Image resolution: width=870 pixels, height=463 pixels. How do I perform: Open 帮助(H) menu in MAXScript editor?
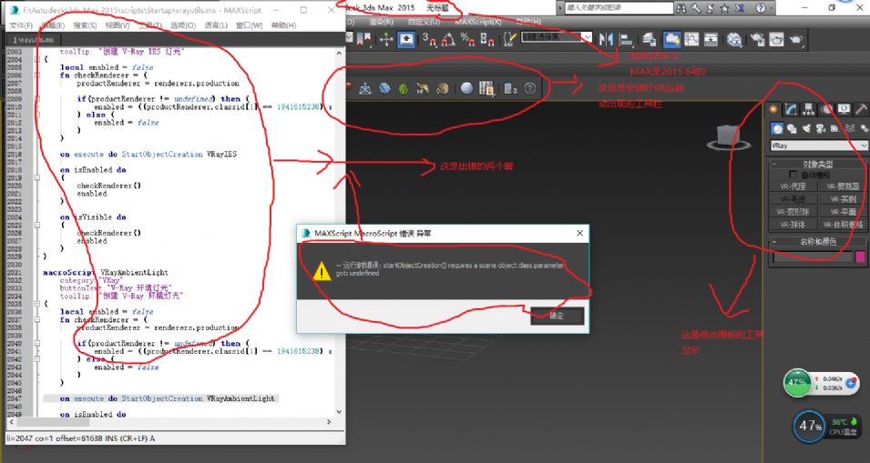point(283,25)
